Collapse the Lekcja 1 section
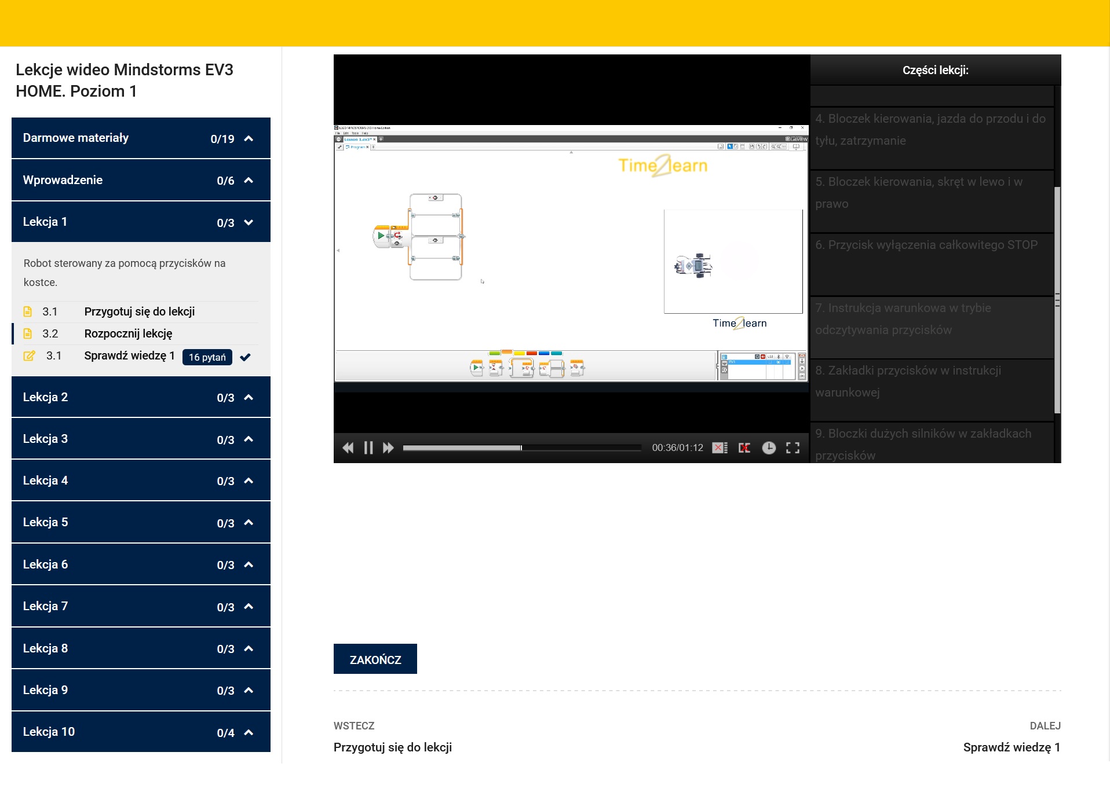Image resolution: width=1110 pixels, height=785 pixels. point(141,222)
